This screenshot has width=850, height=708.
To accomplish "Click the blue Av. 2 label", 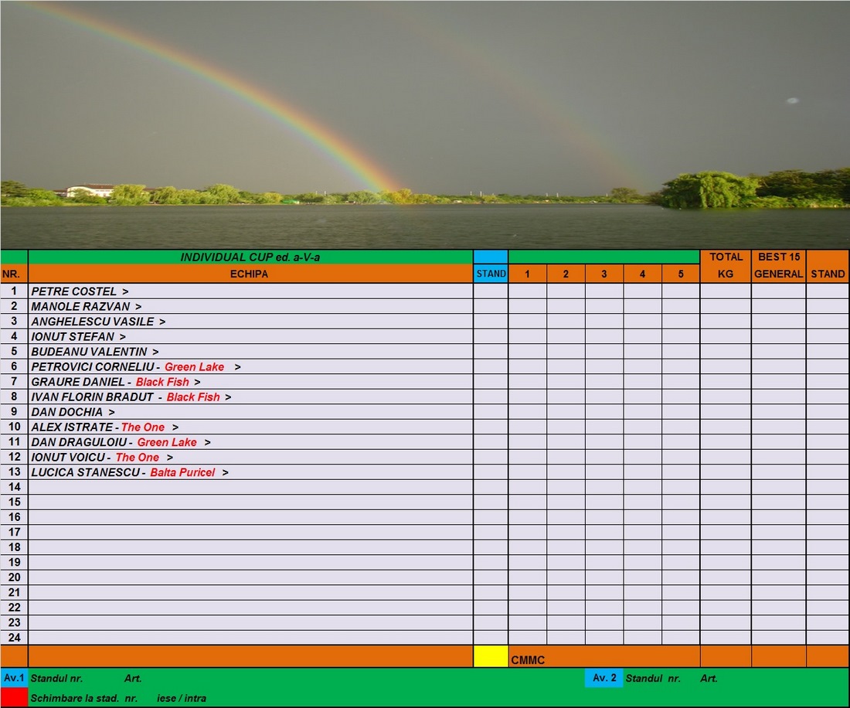I will 603,678.
